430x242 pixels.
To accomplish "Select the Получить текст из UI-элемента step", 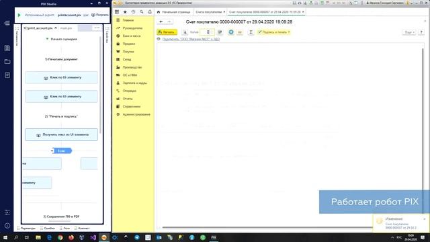I will click(x=61, y=134).
